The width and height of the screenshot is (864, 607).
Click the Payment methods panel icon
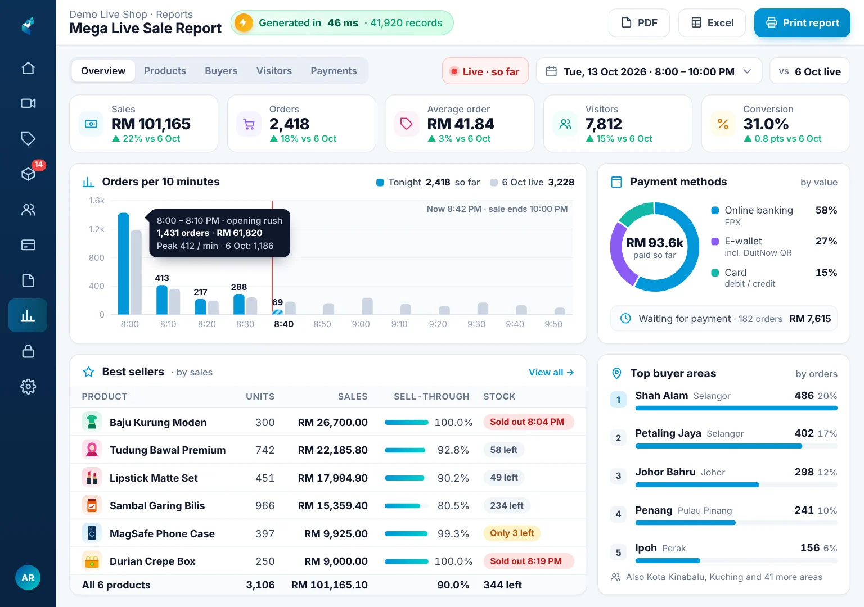click(616, 182)
